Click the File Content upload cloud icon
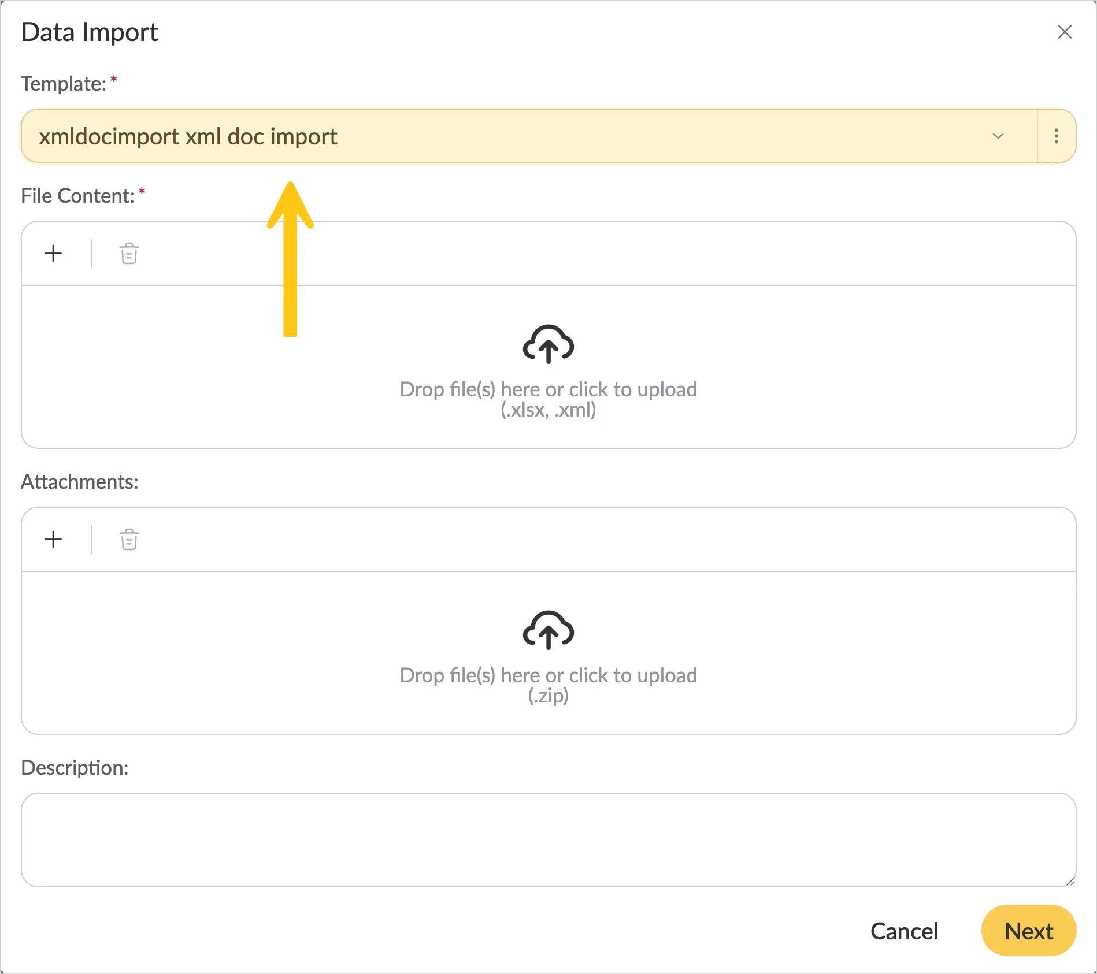 [548, 344]
